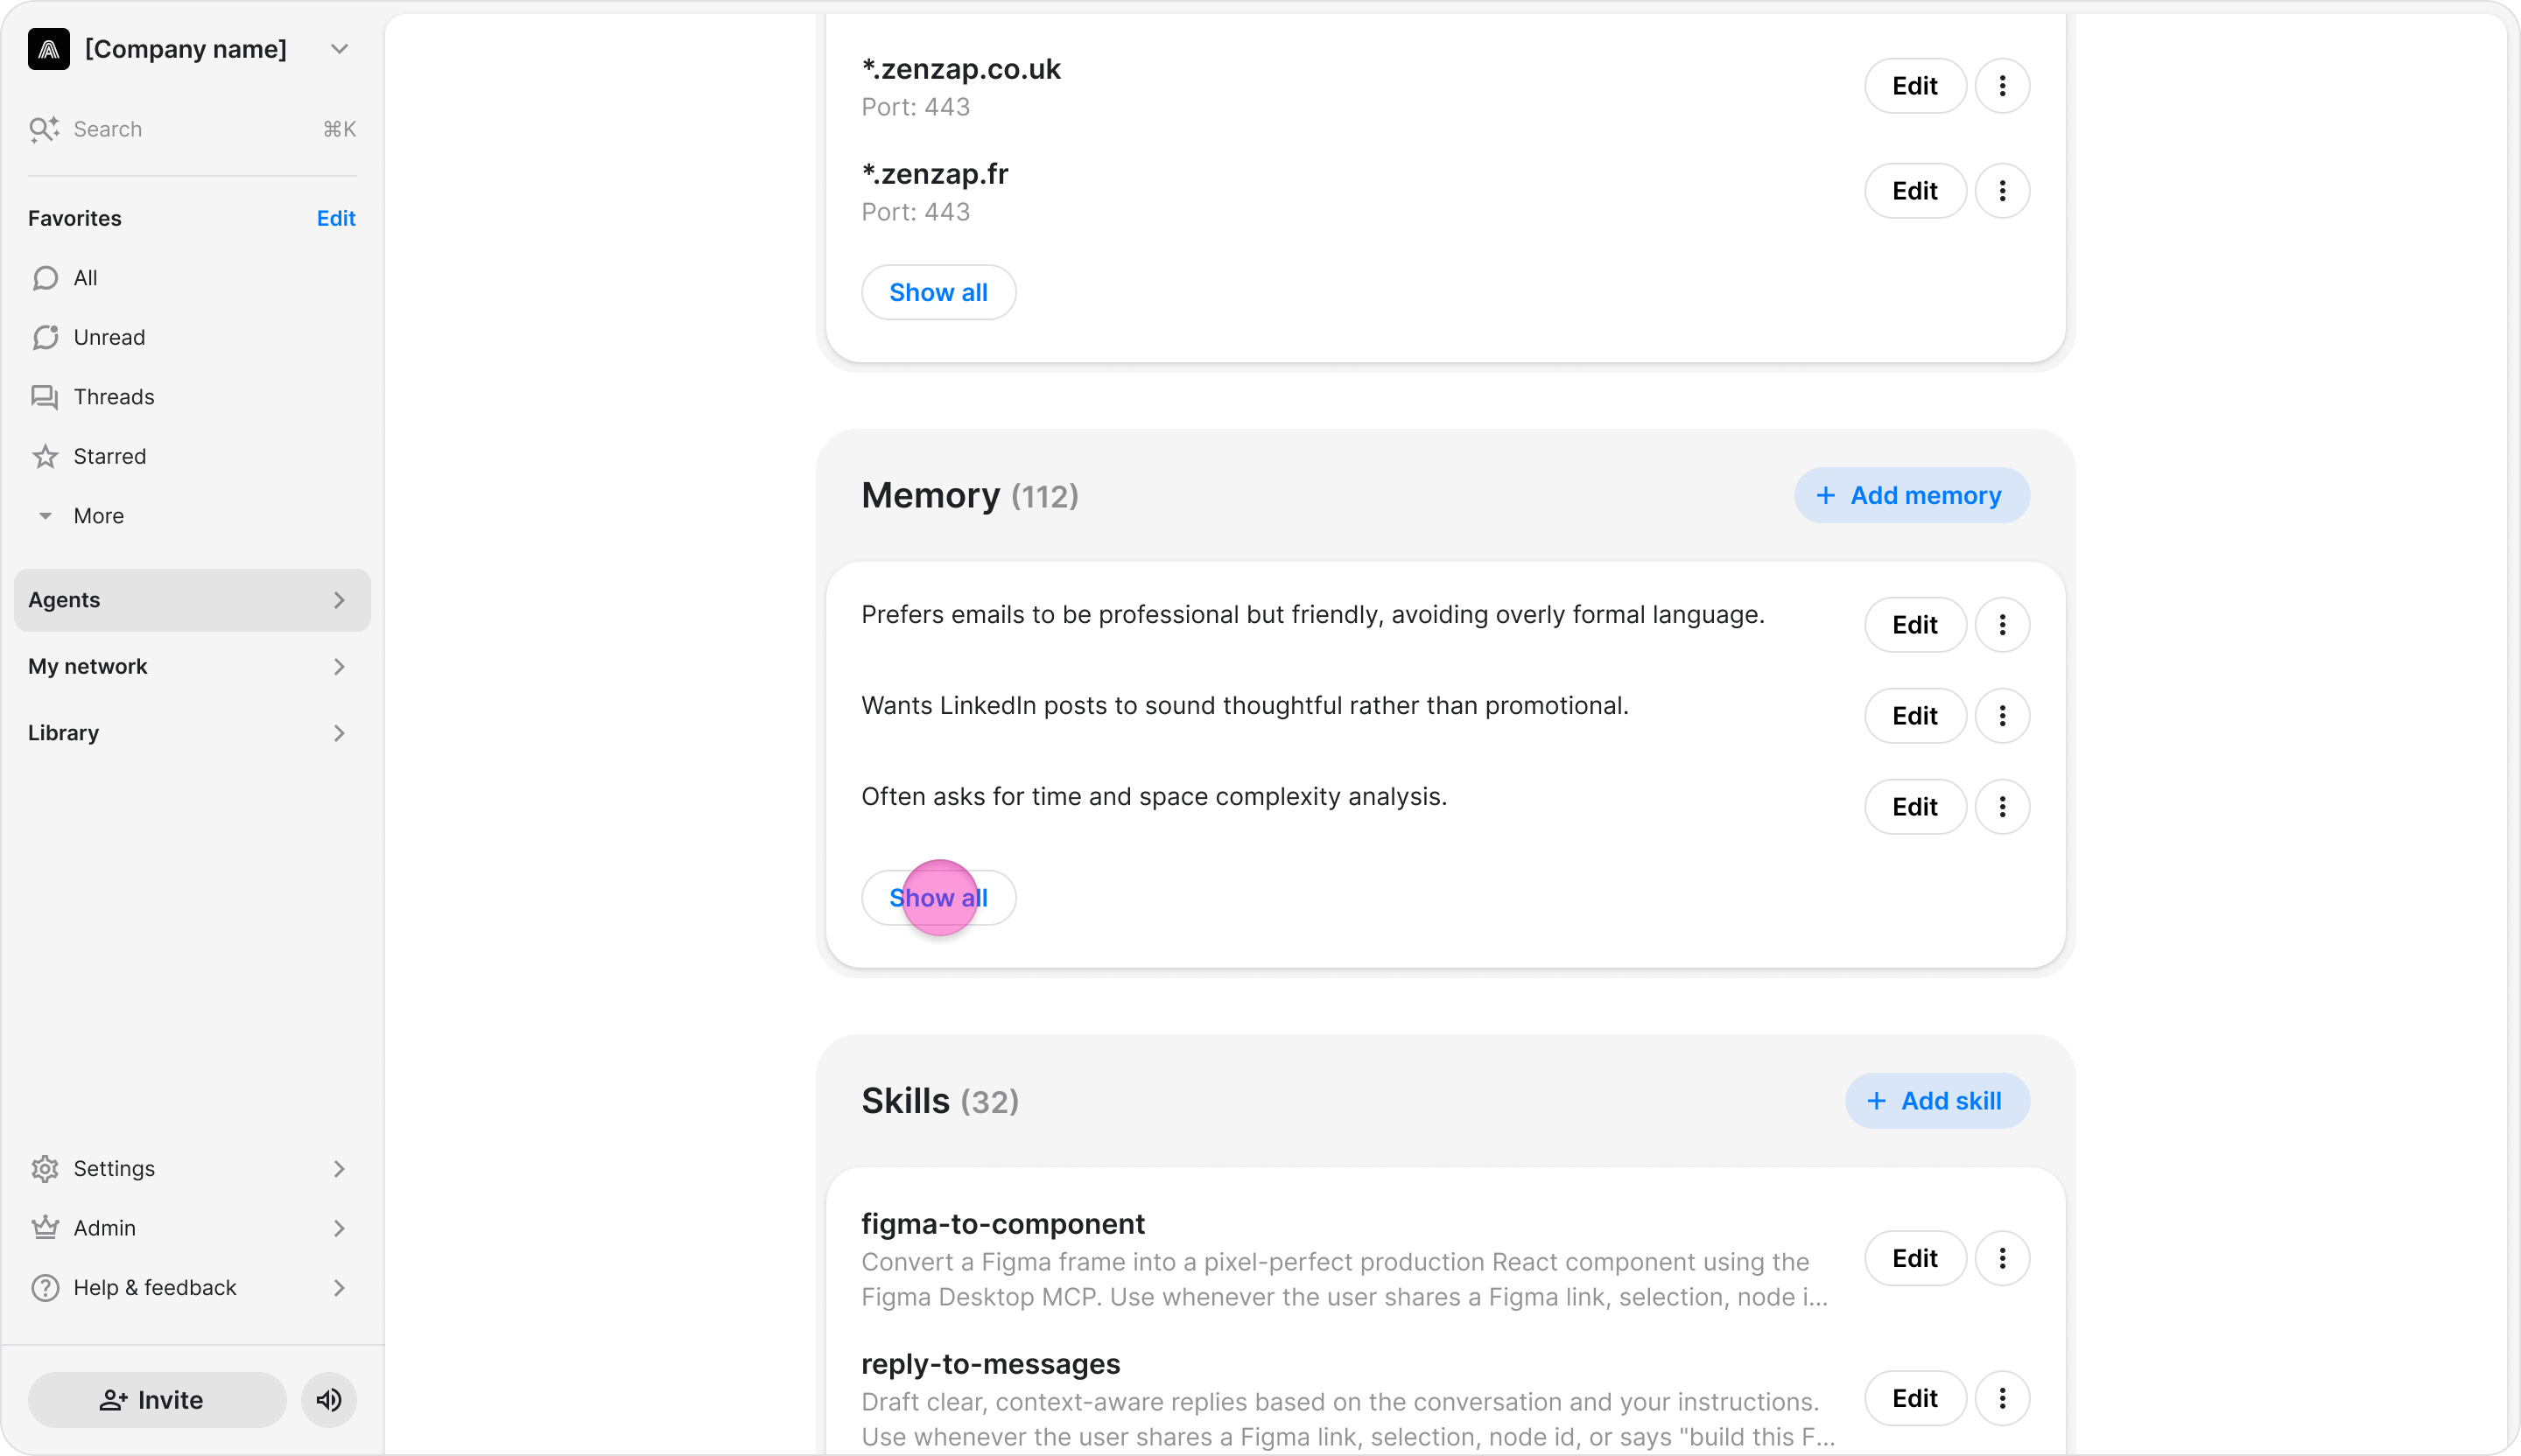Edit the *.zenzap.co.uk domain
The width and height of the screenshot is (2521, 1456).
pos(1914,86)
